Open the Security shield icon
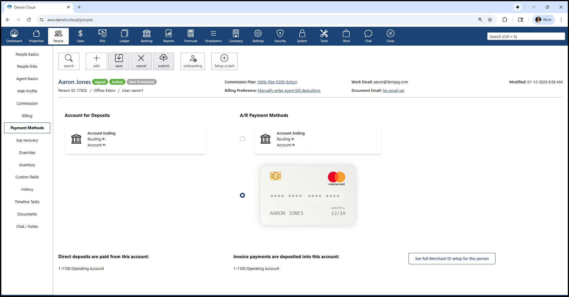569x297 pixels. point(280,36)
